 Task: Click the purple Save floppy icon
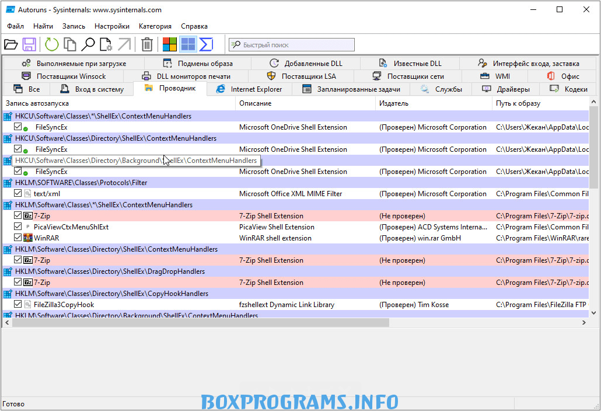point(30,44)
